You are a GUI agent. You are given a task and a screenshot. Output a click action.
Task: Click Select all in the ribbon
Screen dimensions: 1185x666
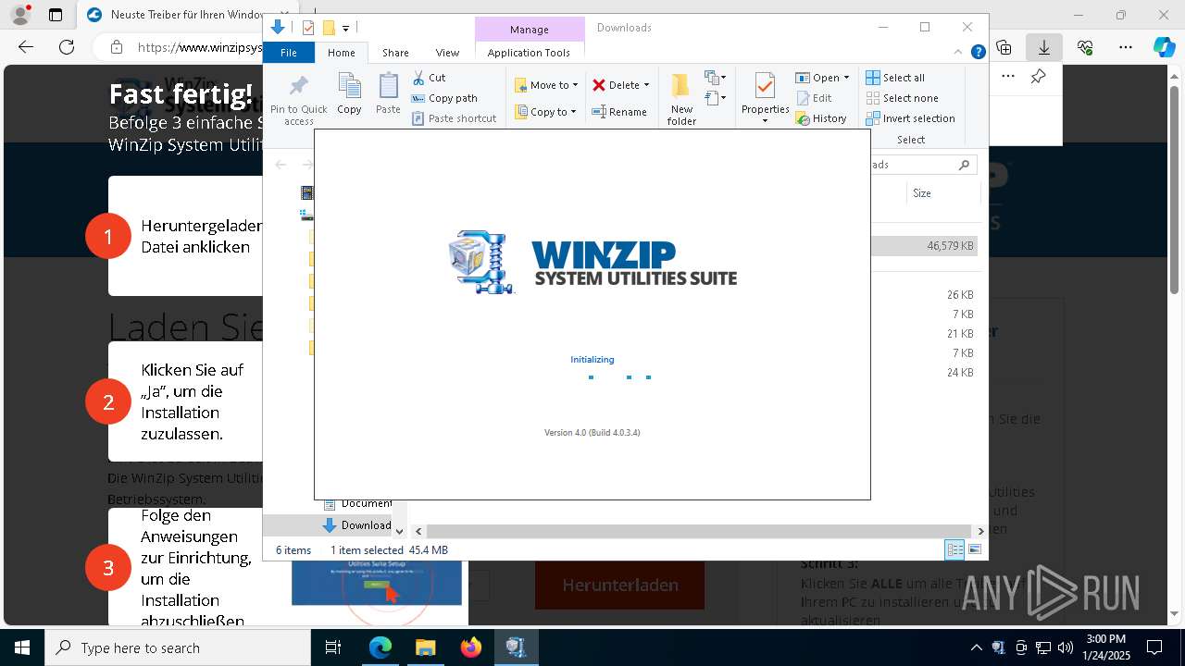895,78
